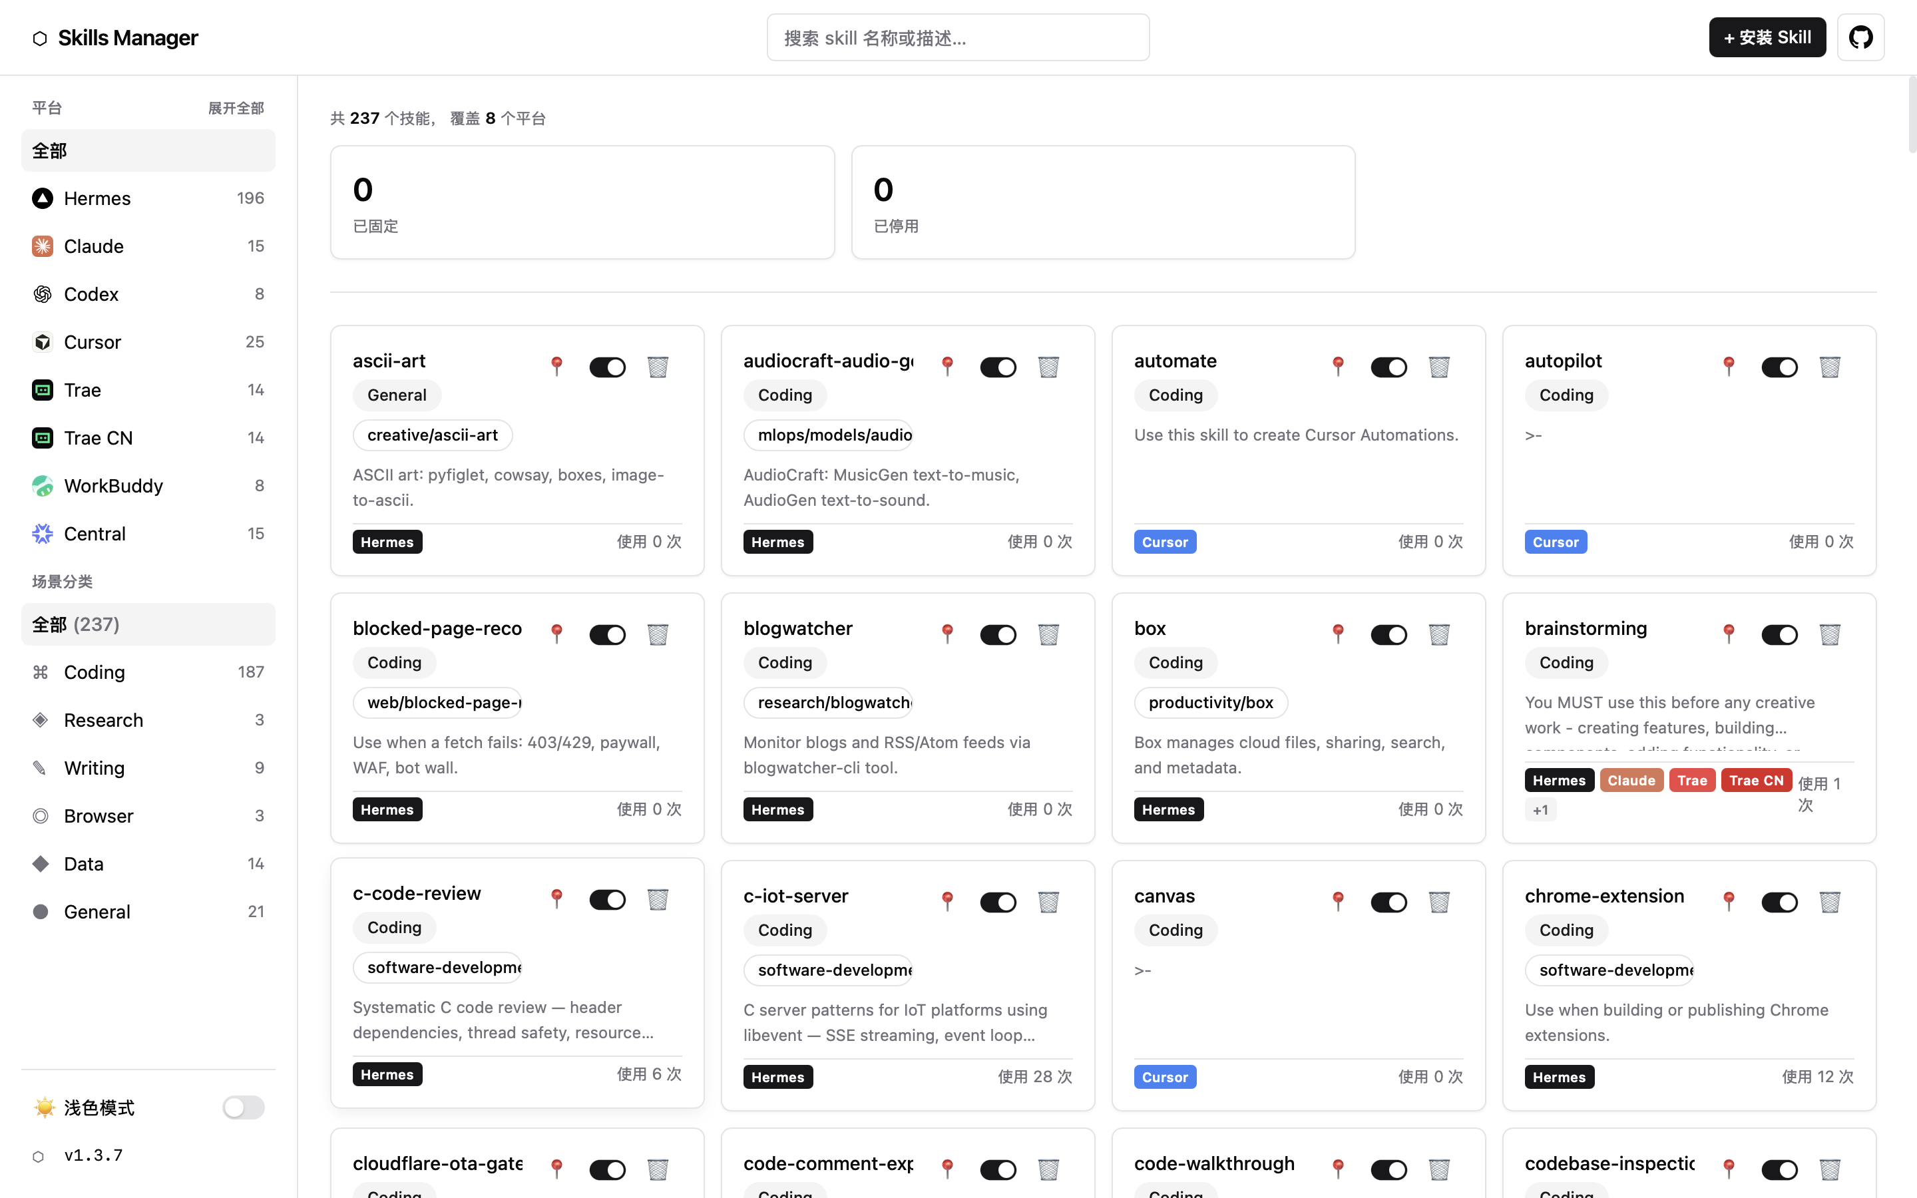This screenshot has height=1198, width=1917.
Task: Pin the autopilot skill
Action: pos(1729,366)
